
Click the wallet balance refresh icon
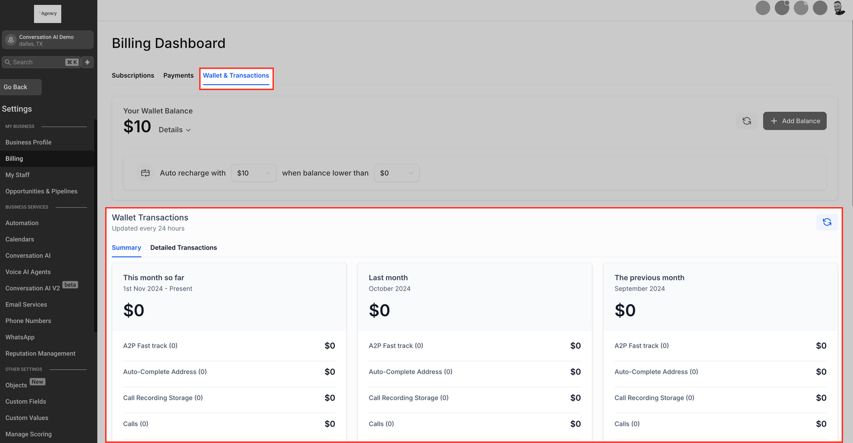click(746, 121)
